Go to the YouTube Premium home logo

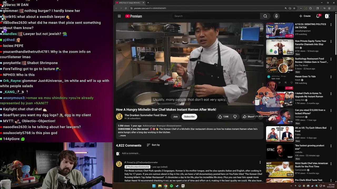click(133, 16)
